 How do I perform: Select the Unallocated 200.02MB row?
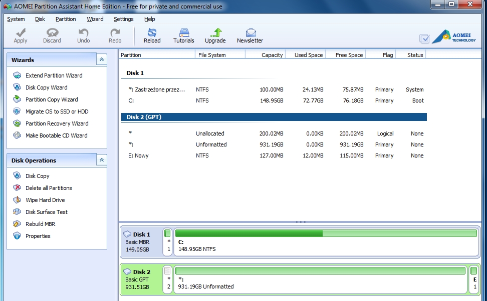[274, 133]
